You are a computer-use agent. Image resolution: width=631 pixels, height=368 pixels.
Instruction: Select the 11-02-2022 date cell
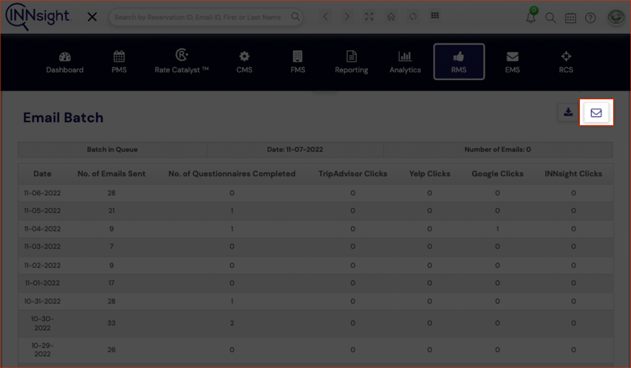[43, 265]
